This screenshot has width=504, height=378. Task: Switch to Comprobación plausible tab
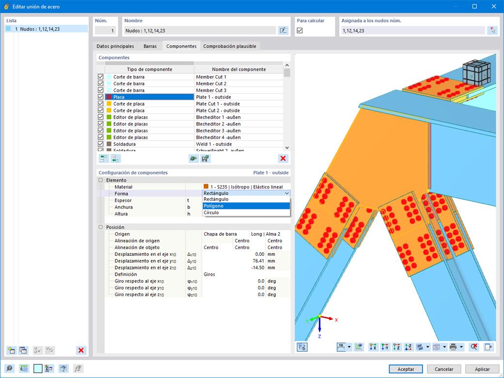pyautogui.click(x=230, y=47)
